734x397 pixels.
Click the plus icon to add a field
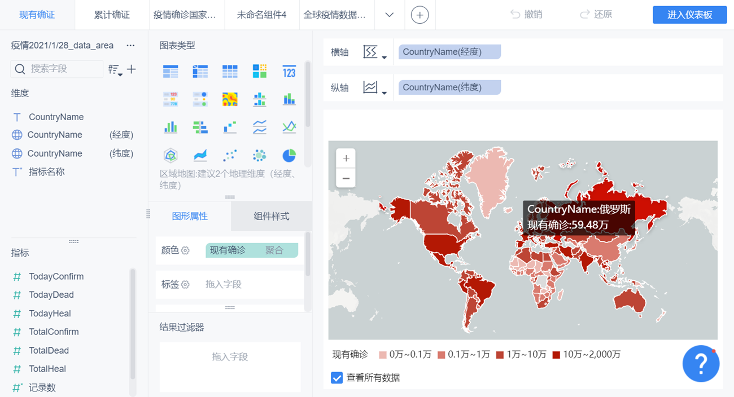(131, 69)
